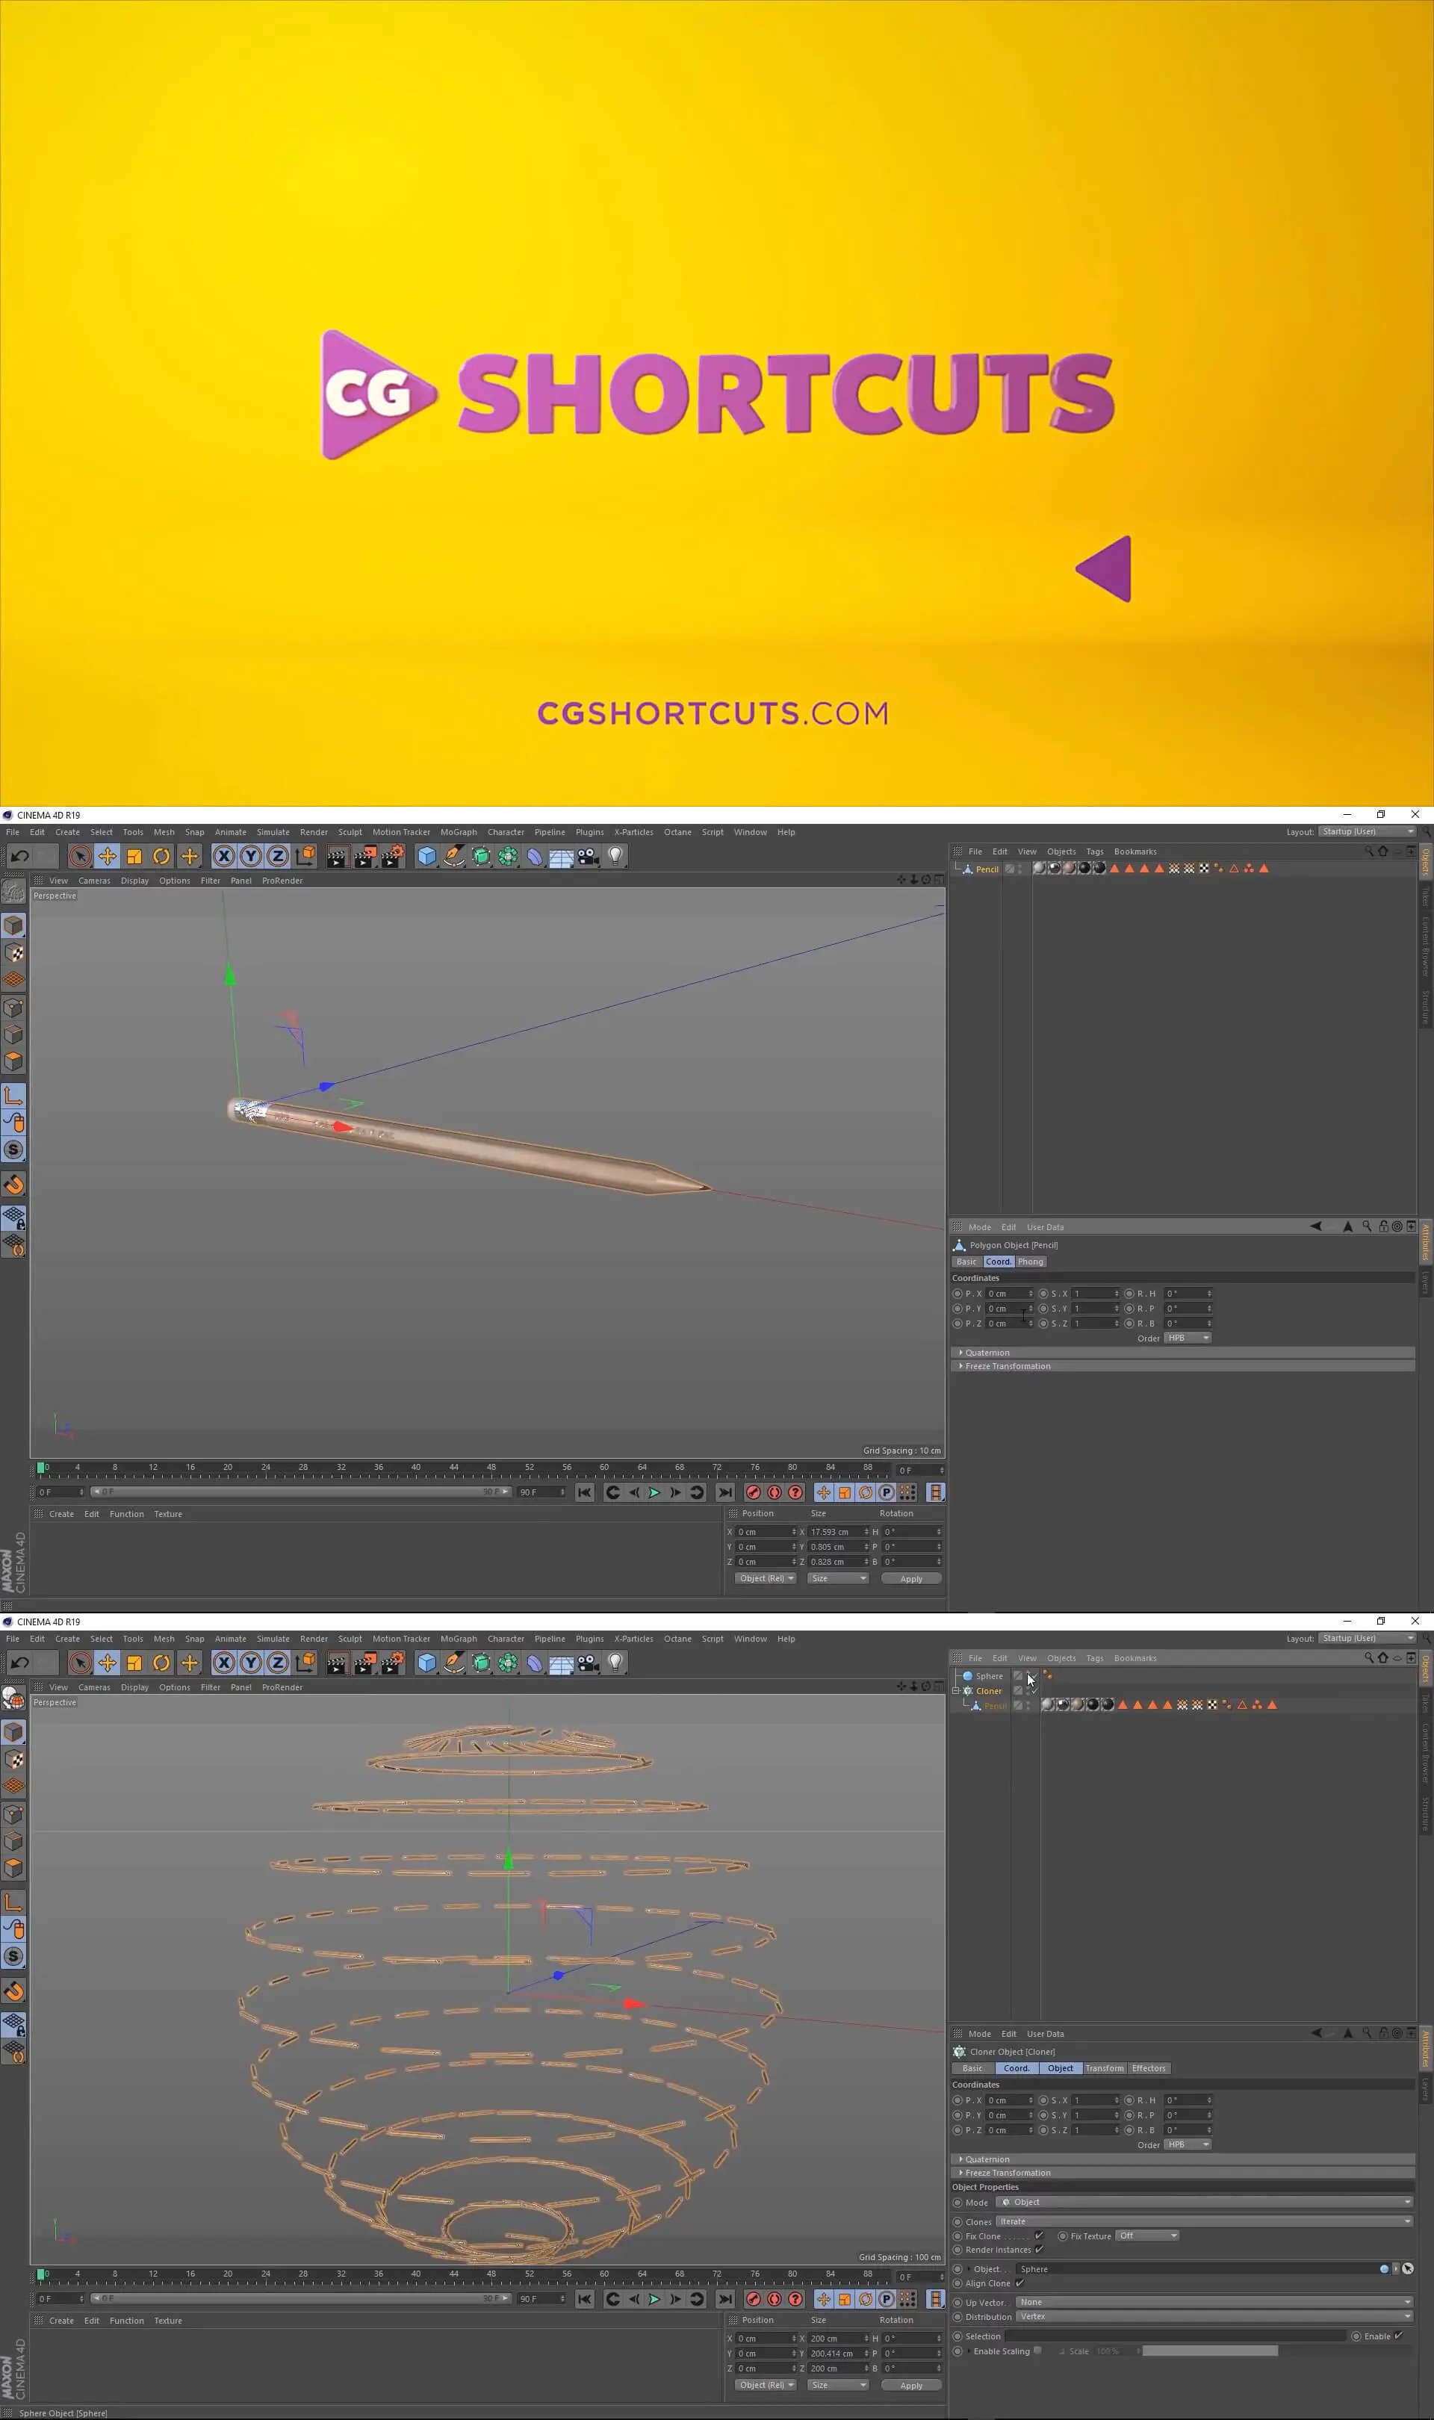Click Record Active Objects in upper window
The width and height of the screenshot is (1434, 2420).
[754, 1492]
